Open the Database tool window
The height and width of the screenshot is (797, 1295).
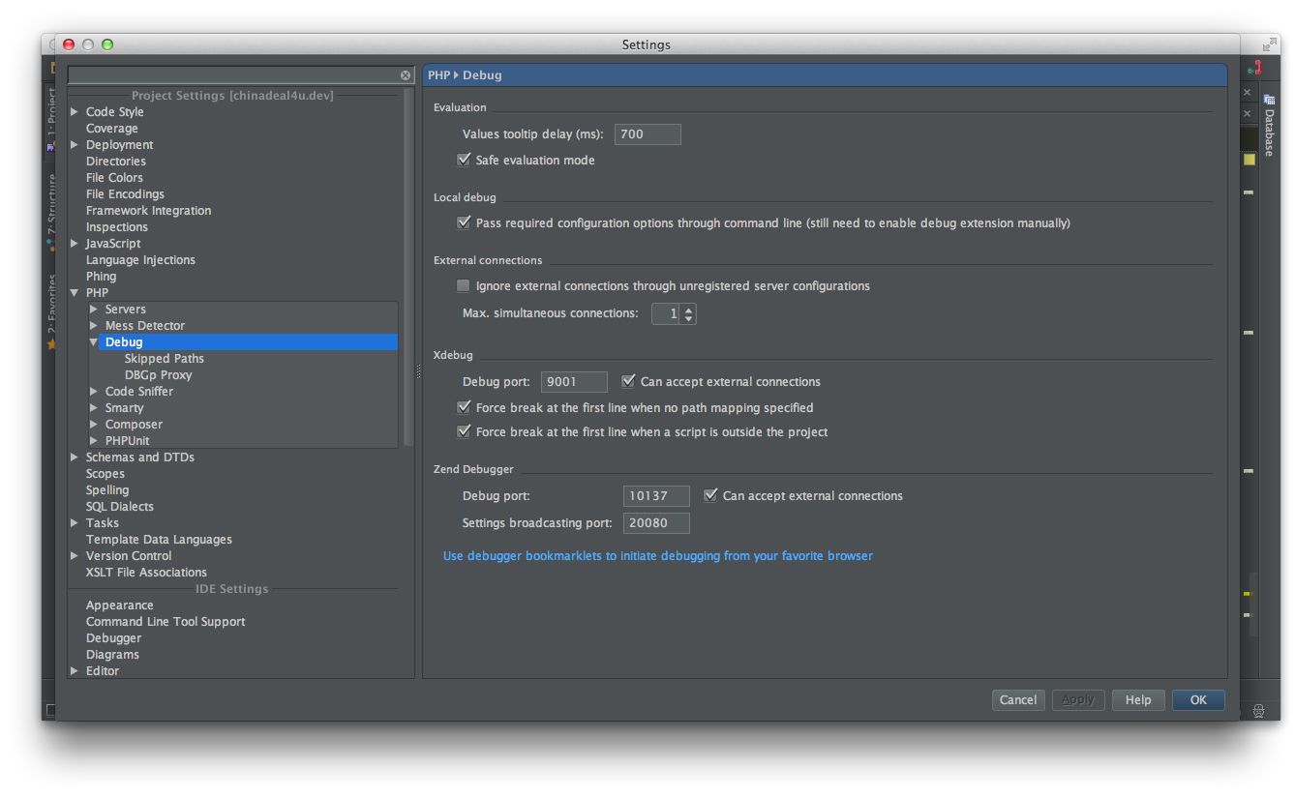[1269, 127]
